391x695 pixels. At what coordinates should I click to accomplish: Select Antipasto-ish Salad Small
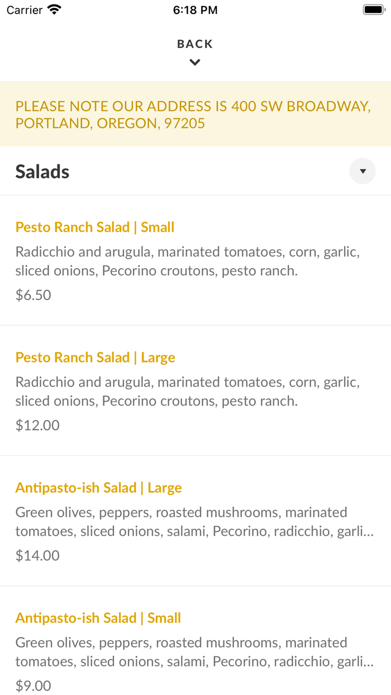coord(98,617)
